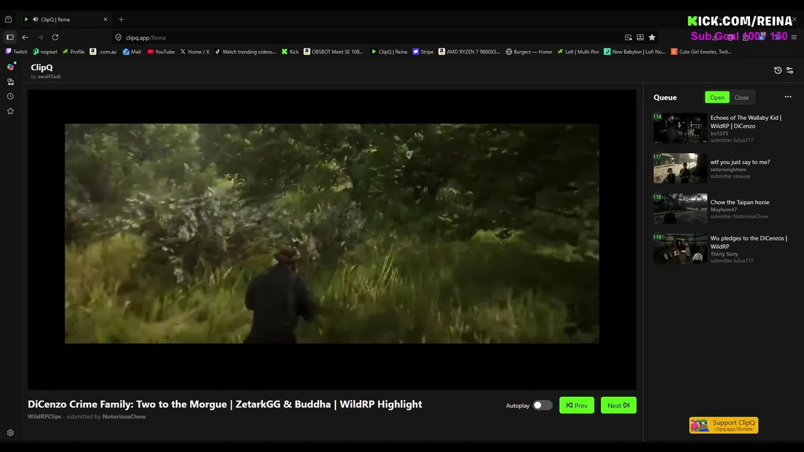Open queue thumbnail for Wu pledges to the DiCenzos
The height and width of the screenshot is (452, 804).
coord(680,249)
